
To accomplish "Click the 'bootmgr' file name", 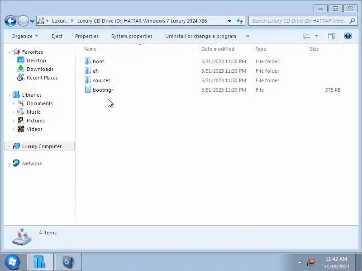I will (103, 90).
